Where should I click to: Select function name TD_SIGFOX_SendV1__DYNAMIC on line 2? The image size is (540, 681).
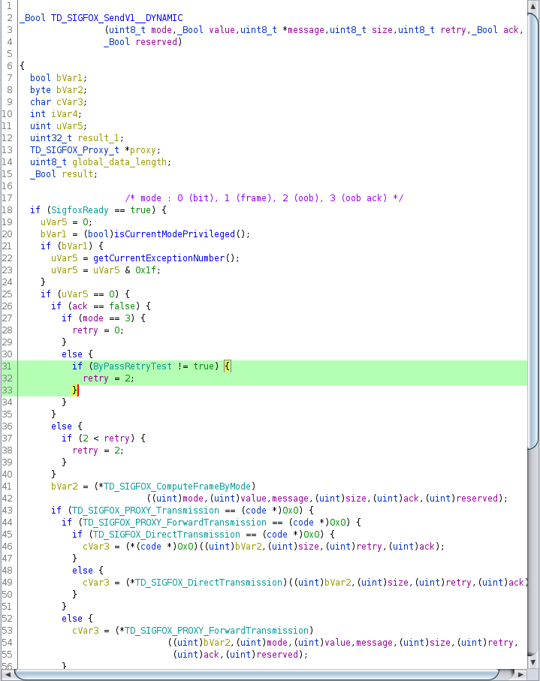(117, 18)
